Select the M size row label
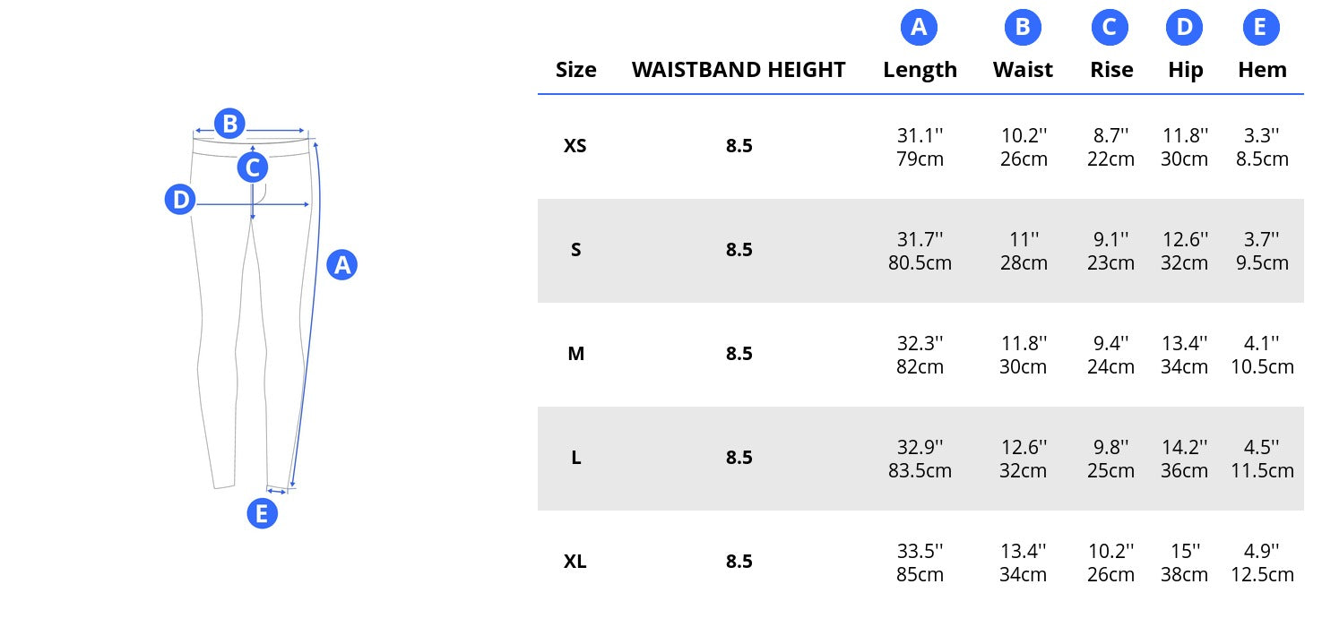Viewport: 1322px width, 627px height. [575, 354]
